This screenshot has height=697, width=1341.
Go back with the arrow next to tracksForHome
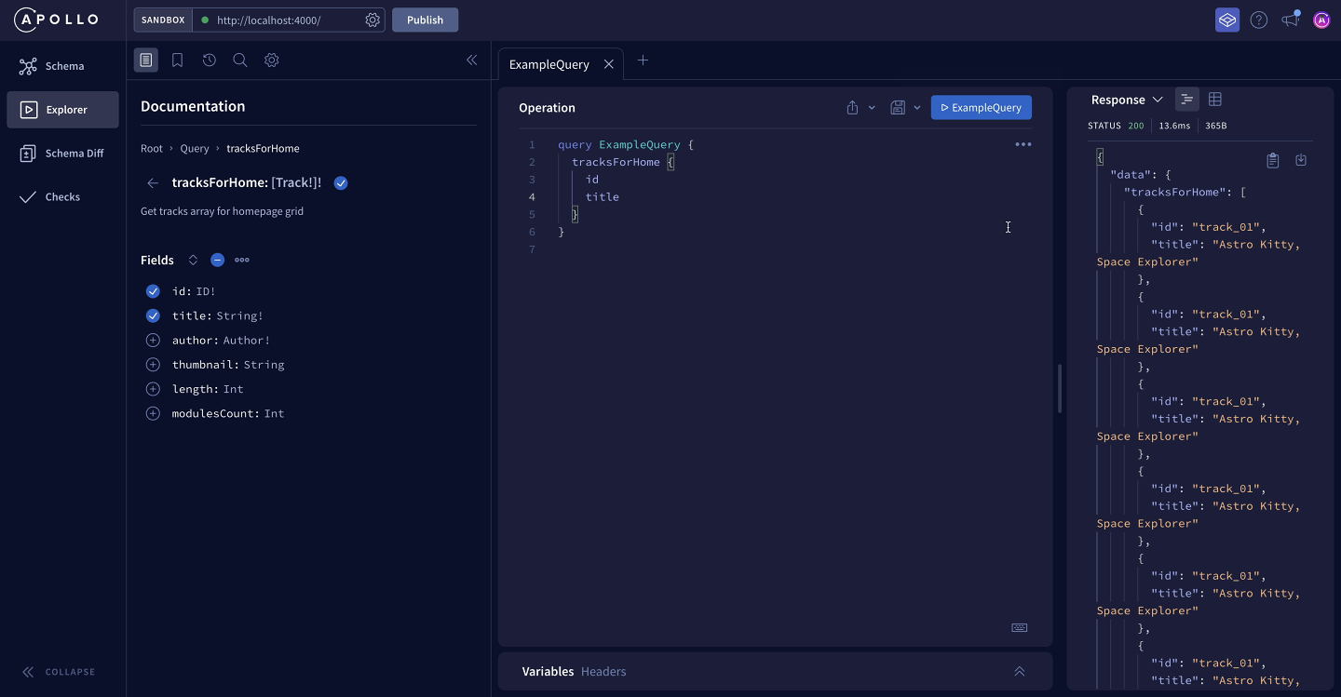click(x=153, y=183)
